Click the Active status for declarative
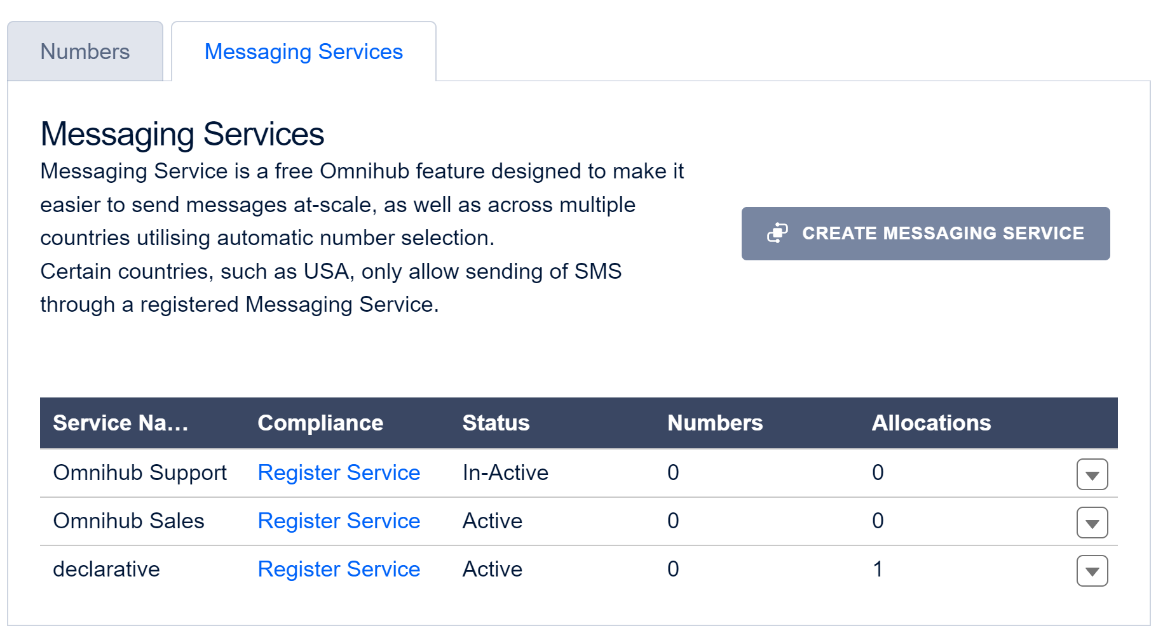 coord(493,569)
